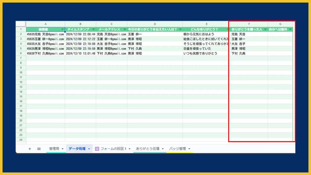Click timestamp 2024/12/09 22:08:44
Image resolution: width=311 pixels, height=175 pixels.
point(80,34)
